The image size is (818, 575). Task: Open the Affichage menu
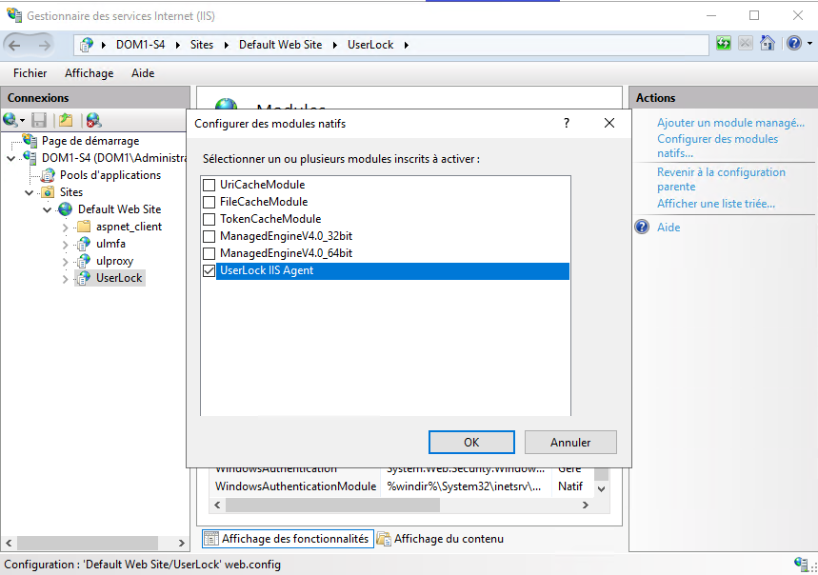tap(90, 73)
